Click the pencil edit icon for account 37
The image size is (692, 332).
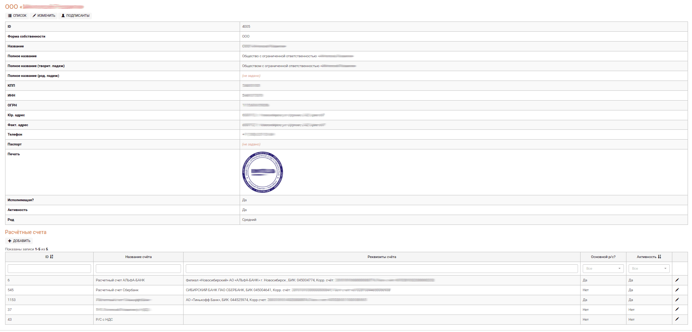point(677,309)
